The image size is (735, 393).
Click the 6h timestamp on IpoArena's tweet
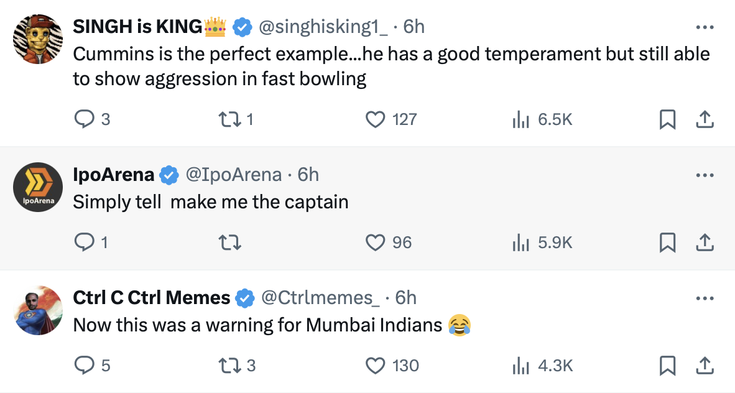(307, 175)
